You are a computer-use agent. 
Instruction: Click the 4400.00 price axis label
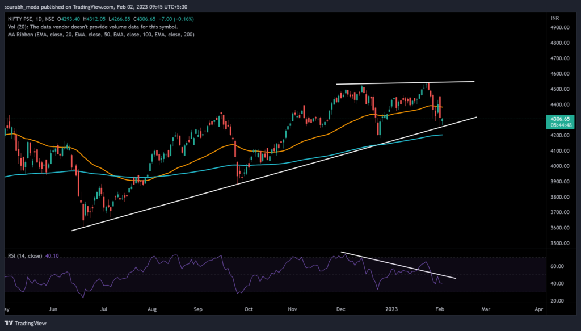[560, 104]
